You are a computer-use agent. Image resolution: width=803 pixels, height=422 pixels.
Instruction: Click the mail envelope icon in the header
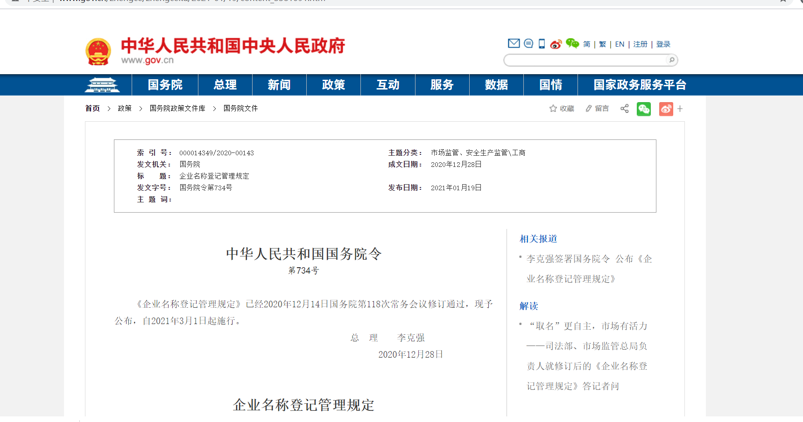pyautogui.click(x=514, y=43)
